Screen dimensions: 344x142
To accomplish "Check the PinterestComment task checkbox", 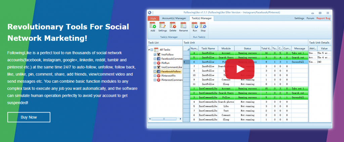I will pos(155,80).
